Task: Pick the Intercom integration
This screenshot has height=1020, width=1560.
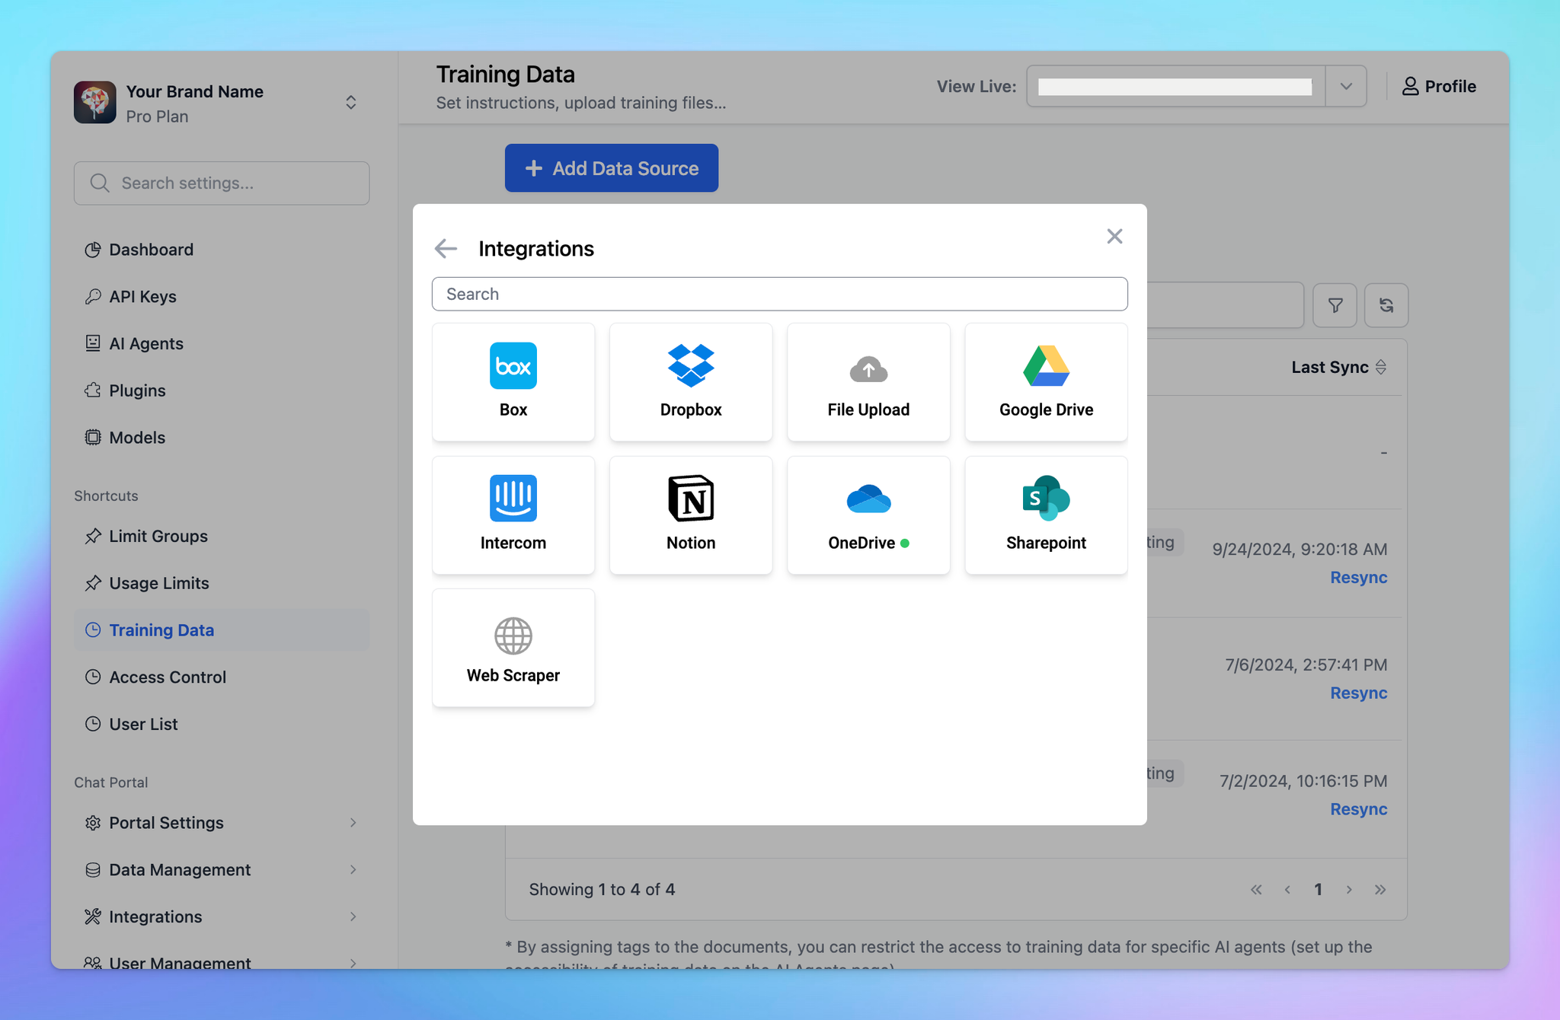Action: (x=513, y=515)
